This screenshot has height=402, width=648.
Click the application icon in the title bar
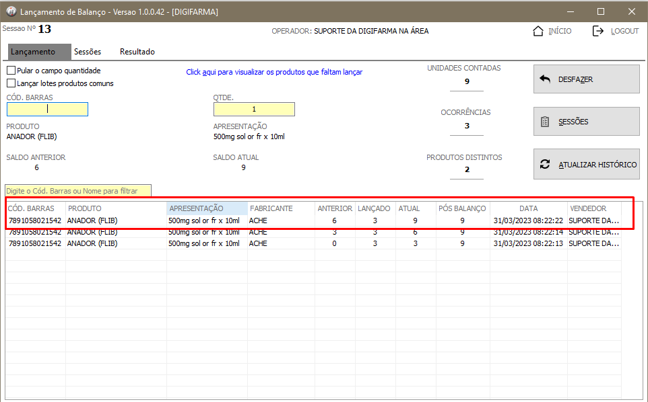coord(11,11)
